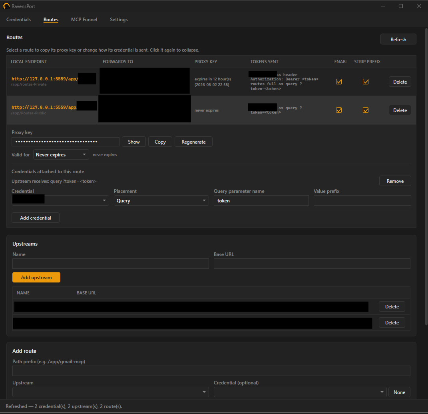Click the NAME header in Upstreams table

click(23, 293)
